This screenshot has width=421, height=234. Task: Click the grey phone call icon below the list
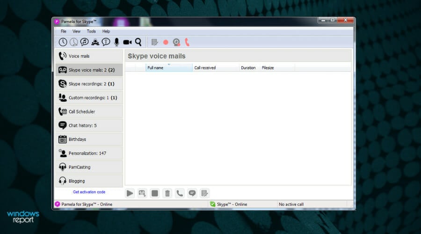[180, 193]
